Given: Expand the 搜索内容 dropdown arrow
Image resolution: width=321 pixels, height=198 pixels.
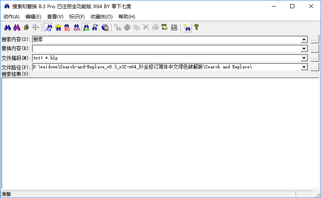Looking at the screenshot, I should pyautogui.click(x=304, y=40).
